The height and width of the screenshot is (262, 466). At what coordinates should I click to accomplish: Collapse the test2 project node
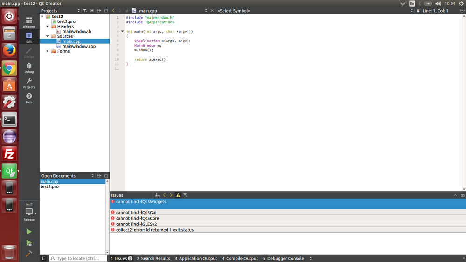tap(42, 17)
